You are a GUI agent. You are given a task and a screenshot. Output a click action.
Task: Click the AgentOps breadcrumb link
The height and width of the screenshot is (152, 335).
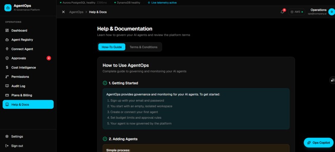76,12
